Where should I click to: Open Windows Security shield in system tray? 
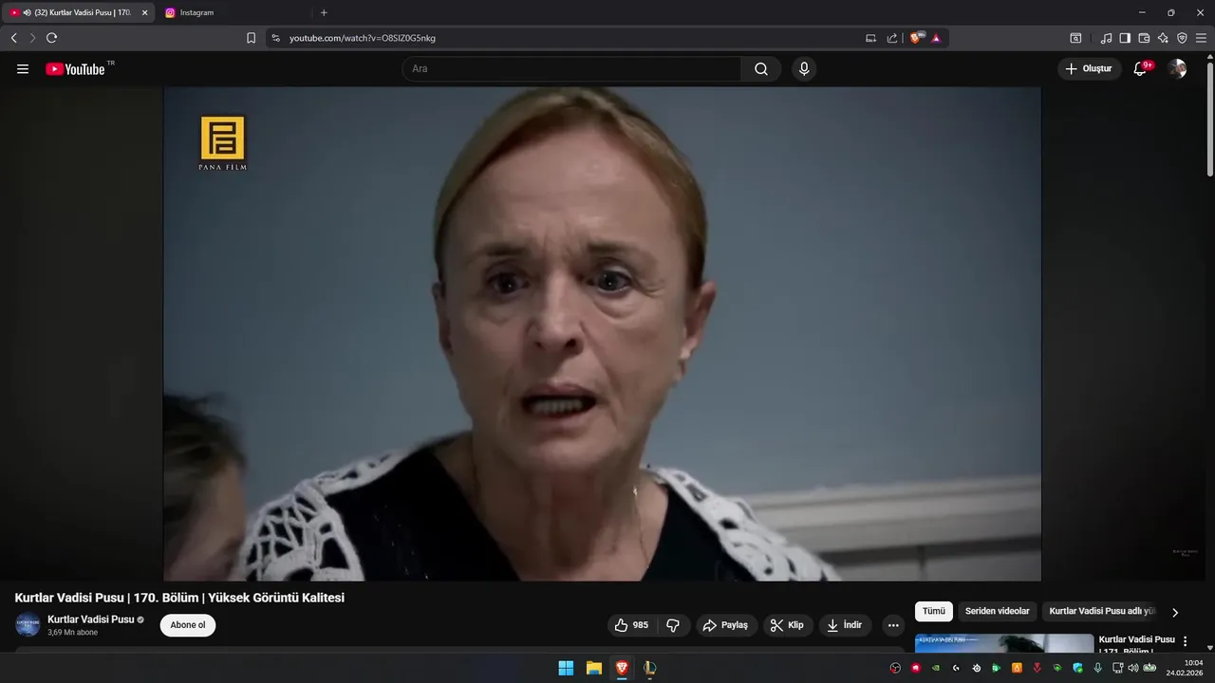coord(1077,668)
